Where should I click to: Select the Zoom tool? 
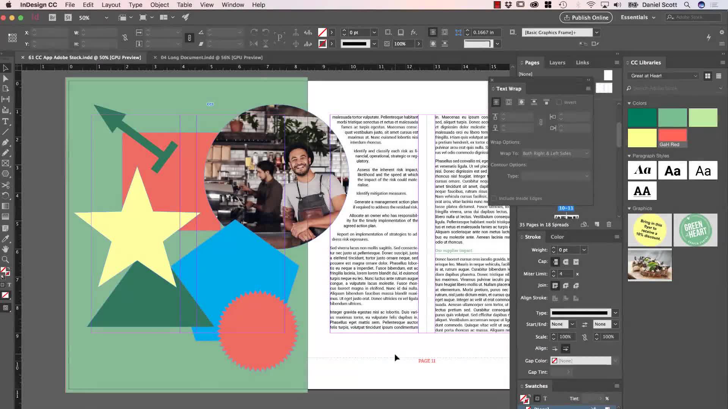(x=6, y=259)
